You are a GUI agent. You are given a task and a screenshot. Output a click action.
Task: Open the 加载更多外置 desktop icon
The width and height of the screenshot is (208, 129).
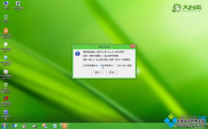[6, 115]
